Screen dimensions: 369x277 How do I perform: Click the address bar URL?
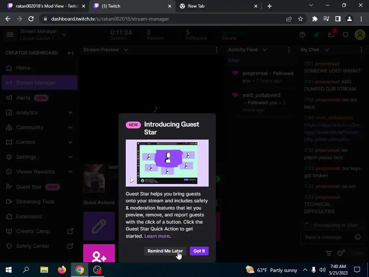[x=110, y=19]
